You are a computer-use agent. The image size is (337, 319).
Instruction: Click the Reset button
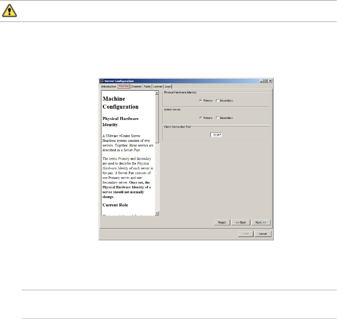pyautogui.click(x=222, y=222)
